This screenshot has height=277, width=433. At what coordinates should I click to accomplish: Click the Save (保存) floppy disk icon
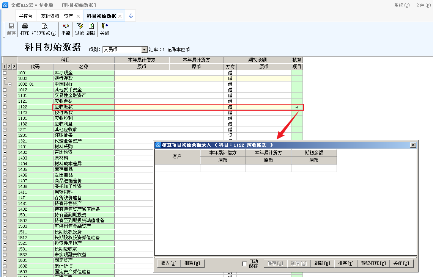click(x=11, y=27)
